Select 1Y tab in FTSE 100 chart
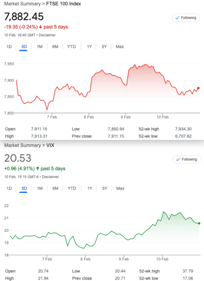This screenshot has width=204, height=281. pos(89,47)
